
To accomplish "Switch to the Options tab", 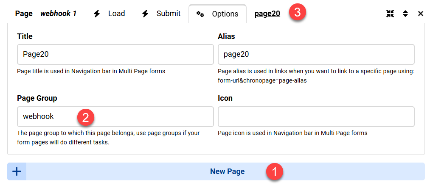I will click(217, 14).
